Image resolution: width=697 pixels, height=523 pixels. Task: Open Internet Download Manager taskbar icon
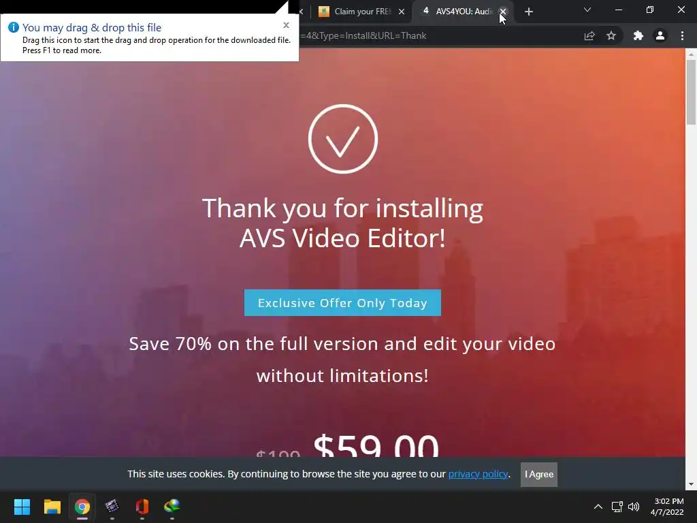click(x=172, y=507)
